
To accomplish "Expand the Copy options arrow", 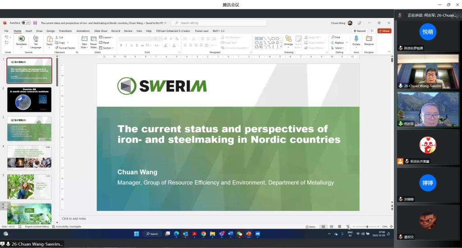I will [68, 43].
